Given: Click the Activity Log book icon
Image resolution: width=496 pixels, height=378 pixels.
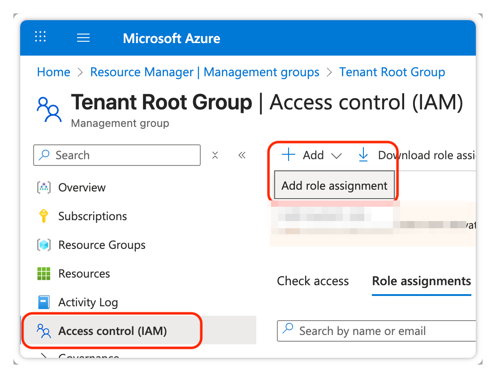Looking at the screenshot, I should pos(43,302).
